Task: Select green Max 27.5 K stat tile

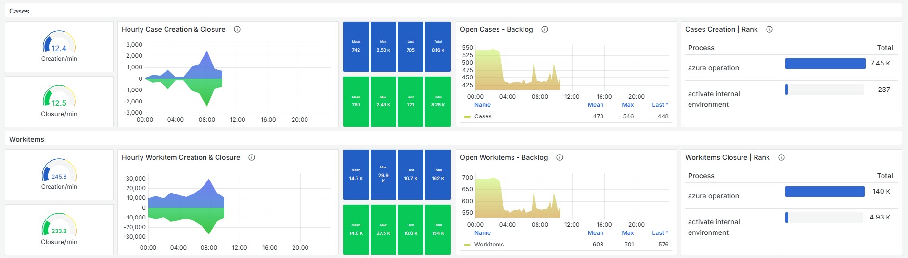Action: pos(384,230)
